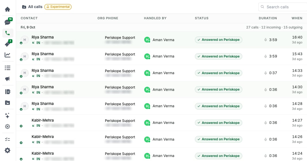Open the media image sidebar icon
Image resolution: width=307 pixels, height=161 pixels.
(7, 103)
